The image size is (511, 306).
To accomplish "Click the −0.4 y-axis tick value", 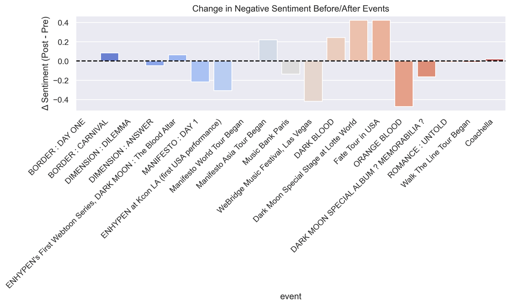I will point(62,100).
